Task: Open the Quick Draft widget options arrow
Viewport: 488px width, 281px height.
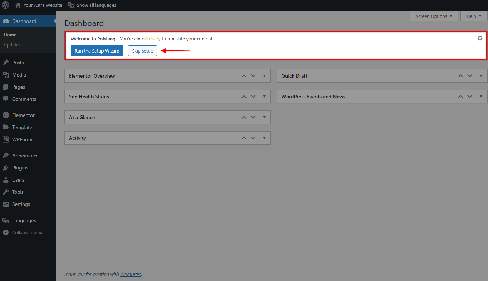Action: click(x=481, y=76)
